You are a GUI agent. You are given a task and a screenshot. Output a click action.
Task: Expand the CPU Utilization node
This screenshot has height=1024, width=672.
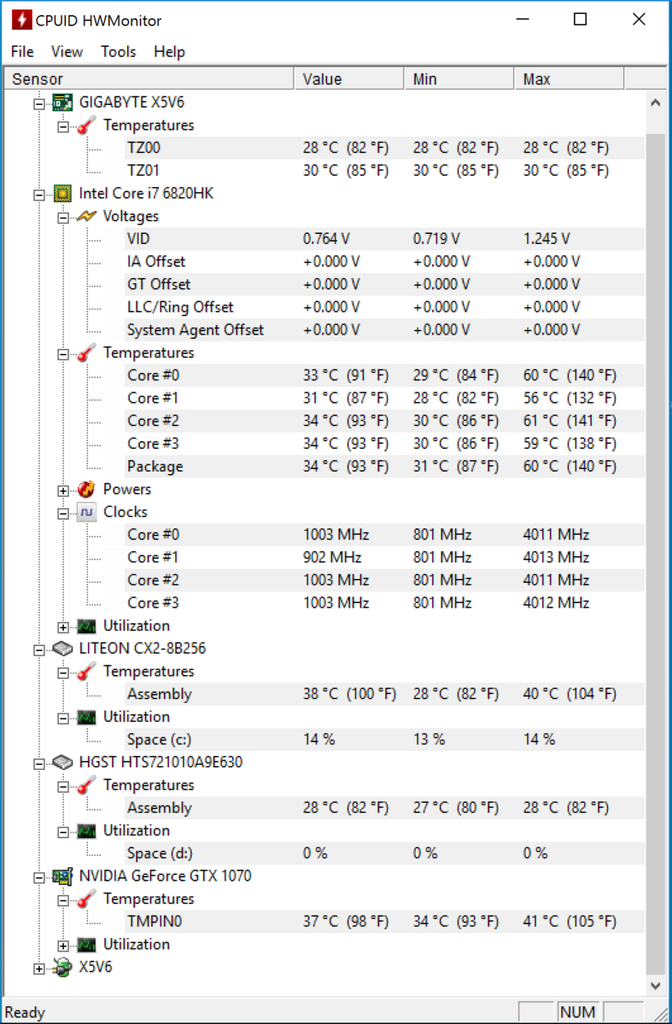click(62, 626)
